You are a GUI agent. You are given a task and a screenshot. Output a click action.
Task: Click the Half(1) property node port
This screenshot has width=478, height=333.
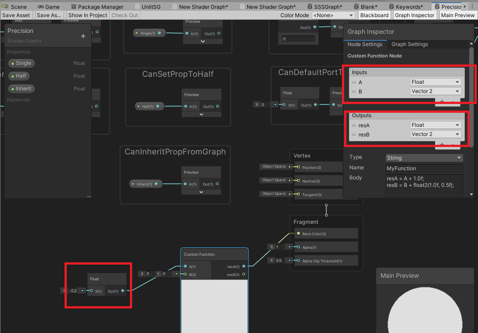[x=158, y=106]
